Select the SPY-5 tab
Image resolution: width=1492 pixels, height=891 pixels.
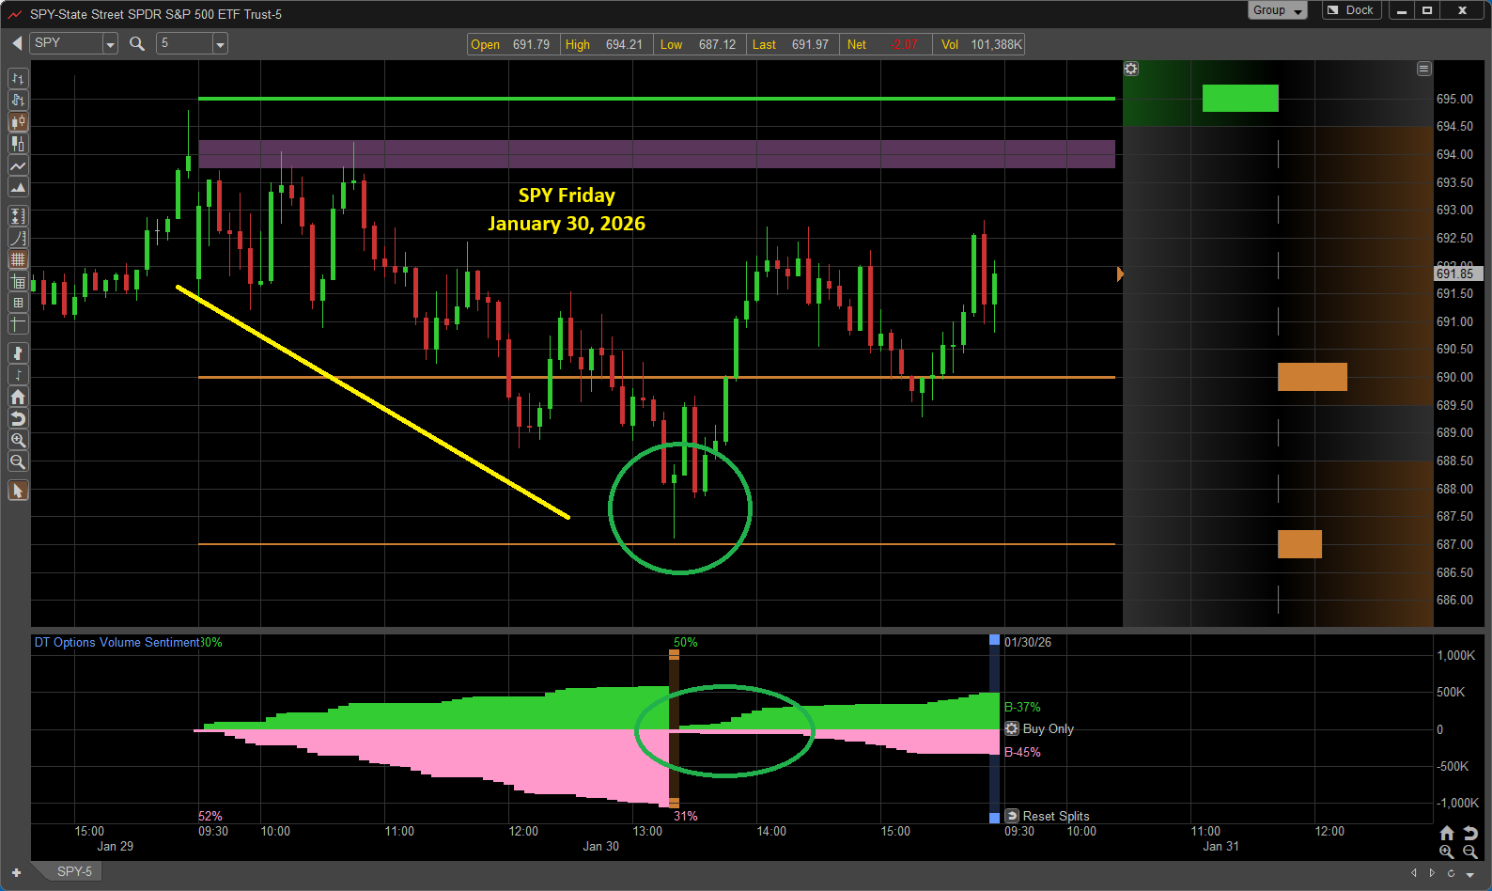74,871
